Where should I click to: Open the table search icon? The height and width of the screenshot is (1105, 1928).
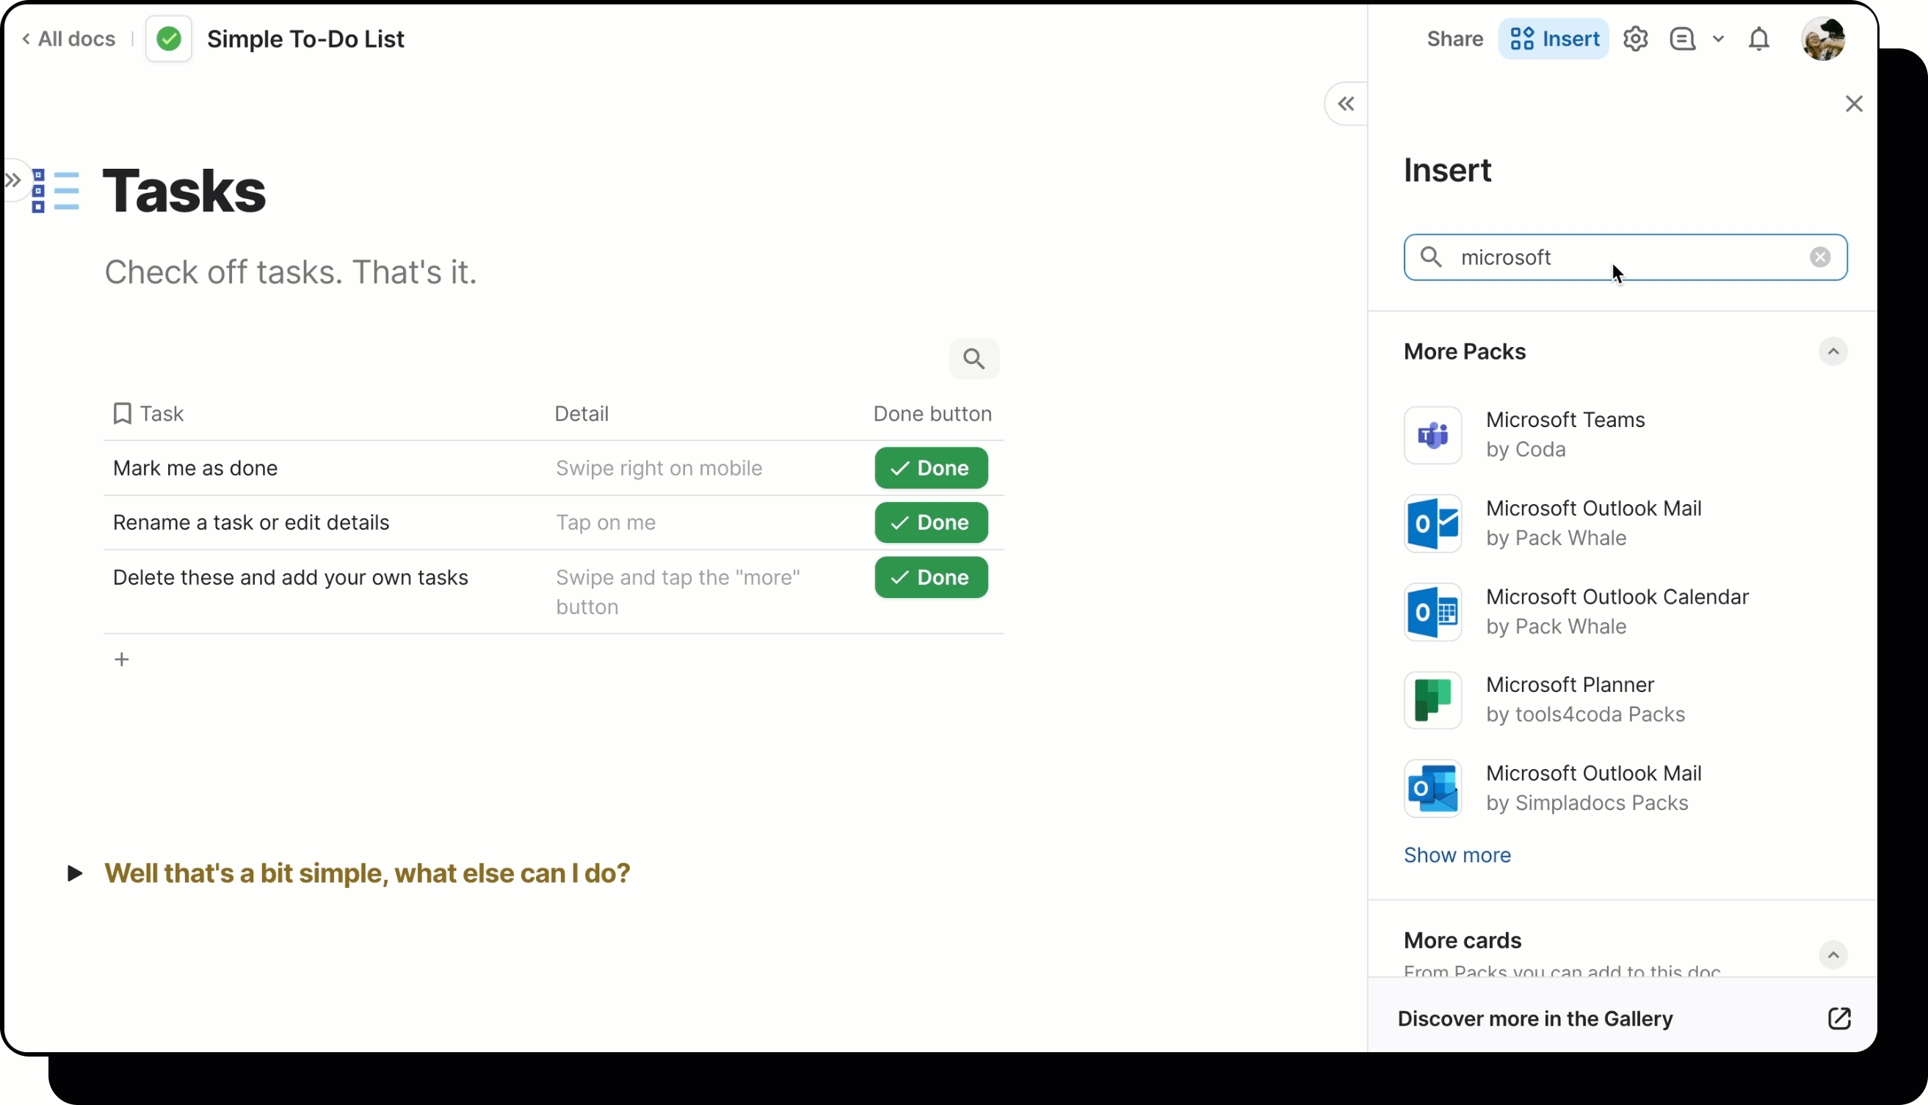pos(974,358)
